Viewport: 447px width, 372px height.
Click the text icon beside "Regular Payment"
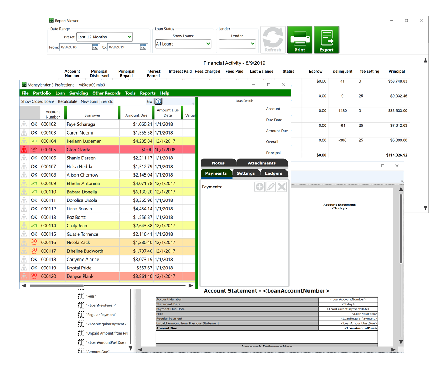[x=81, y=315]
